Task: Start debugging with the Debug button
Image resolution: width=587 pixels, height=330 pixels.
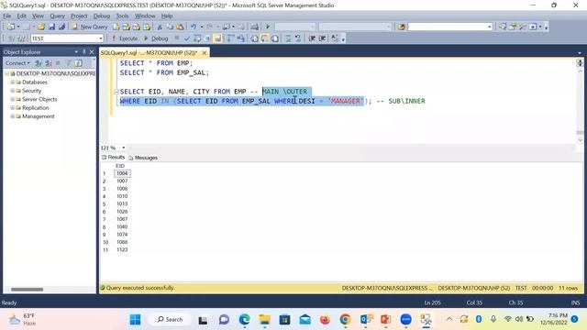Action: click(x=156, y=38)
